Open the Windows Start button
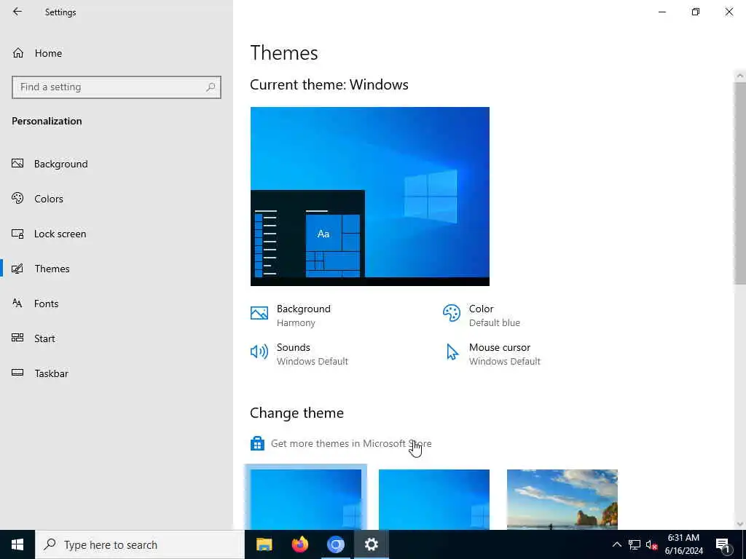 17,544
